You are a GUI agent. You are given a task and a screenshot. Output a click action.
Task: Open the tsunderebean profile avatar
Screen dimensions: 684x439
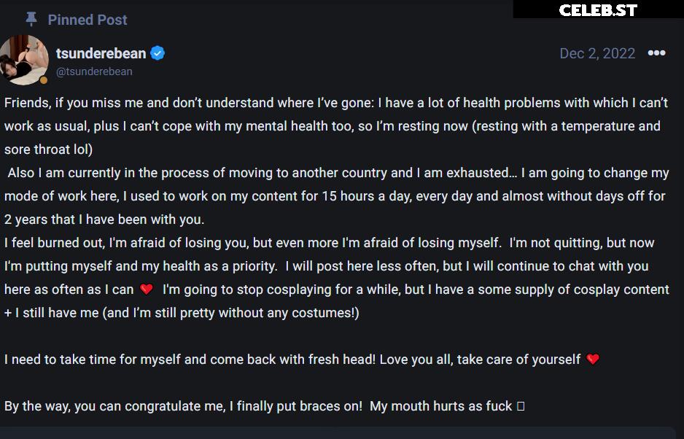pos(24,59)
